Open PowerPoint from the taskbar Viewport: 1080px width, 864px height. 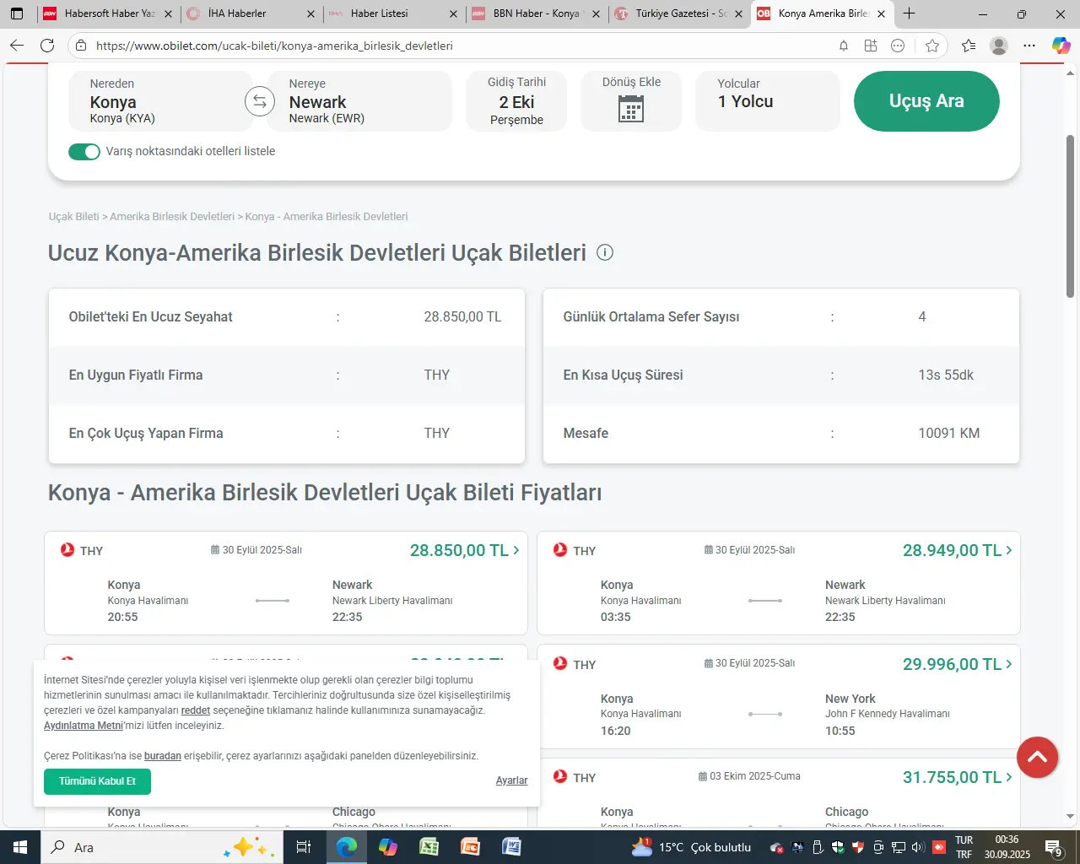(470, 847)
